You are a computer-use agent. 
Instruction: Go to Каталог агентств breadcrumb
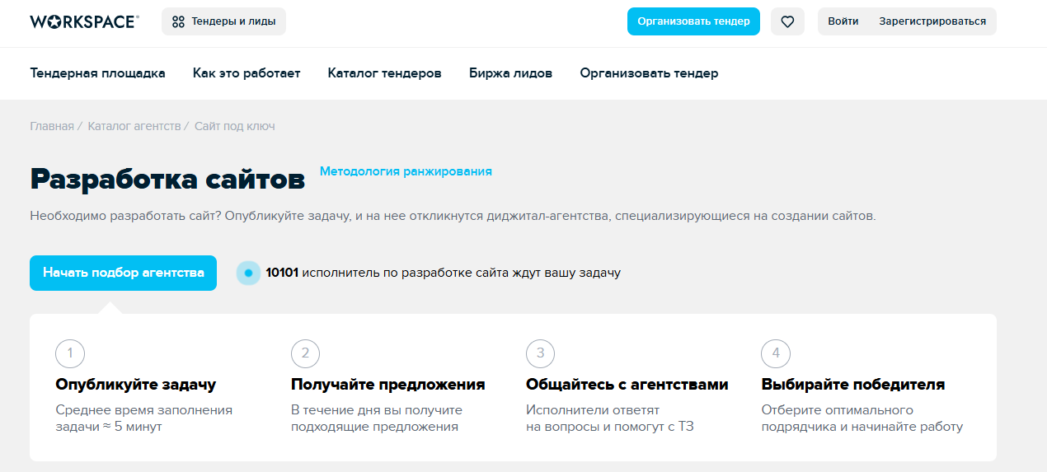(x=134, y=126)
